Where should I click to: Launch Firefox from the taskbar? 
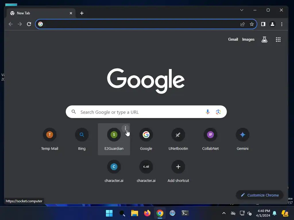(x=147, y=213)
